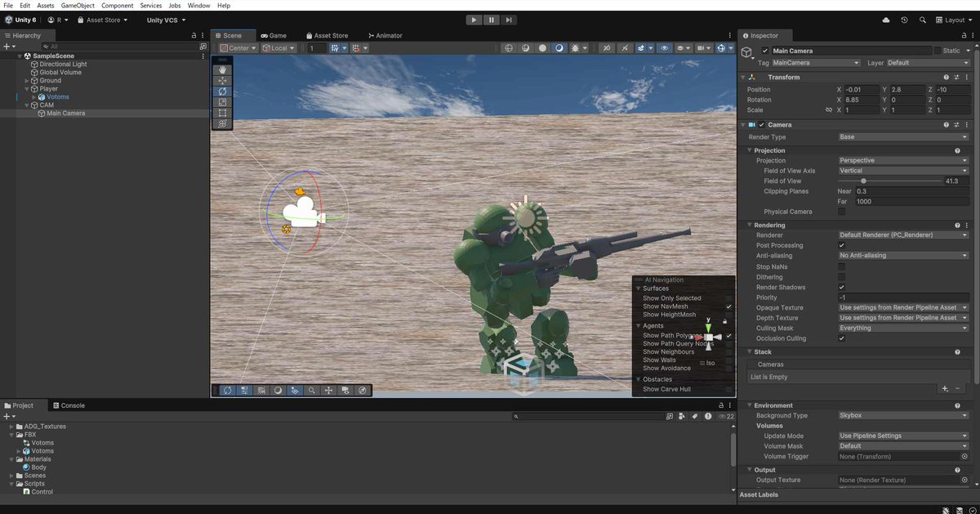
Task: Toggle Stop NaNs checkbox
Action: coord(842,266)
